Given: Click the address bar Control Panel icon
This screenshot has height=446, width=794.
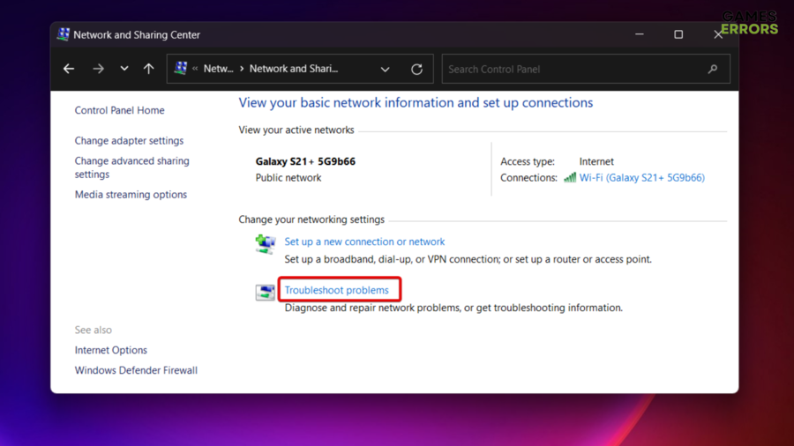Looking at the screenshot, I should tap(181, 69).
